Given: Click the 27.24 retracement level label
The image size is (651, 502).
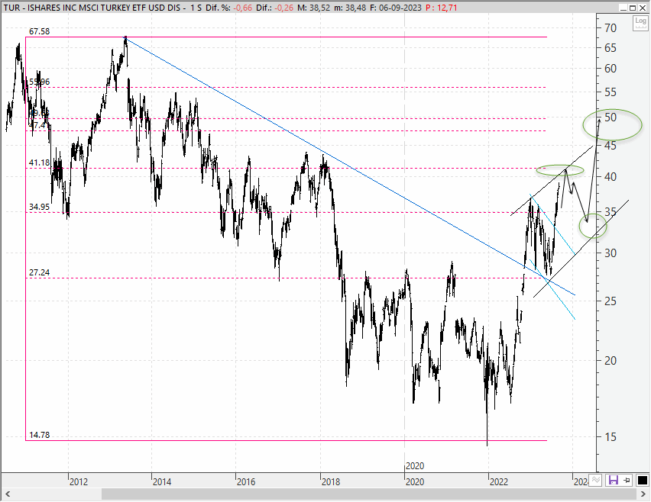Looking at the screenshot, I should point(40,272).
